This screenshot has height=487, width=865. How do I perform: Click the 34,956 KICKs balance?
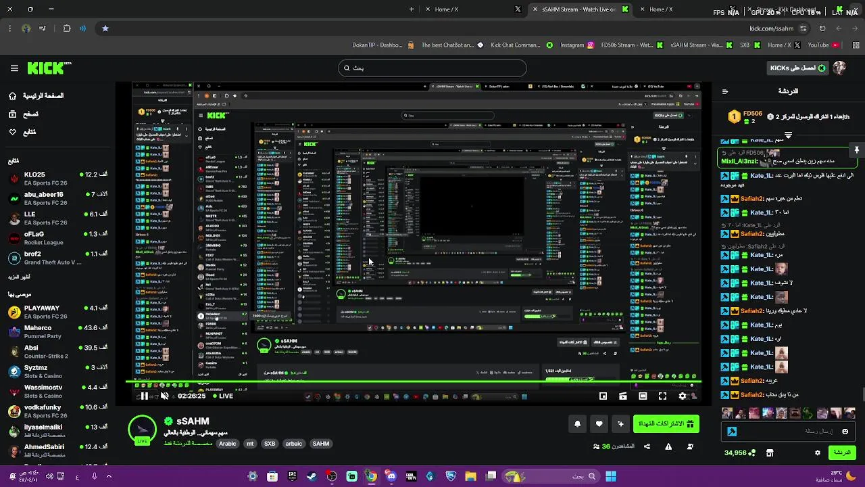click(x=740, y=453)
